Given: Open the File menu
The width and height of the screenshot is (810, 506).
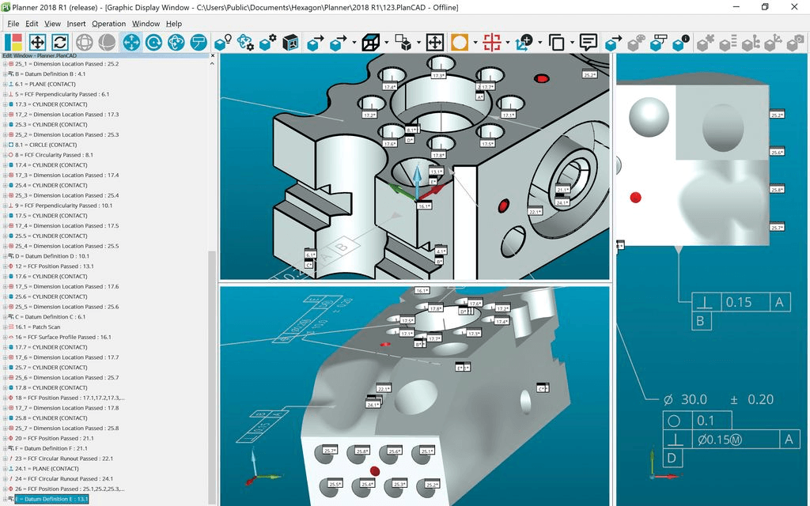Looking at the screenshot, I should point(13,24).
